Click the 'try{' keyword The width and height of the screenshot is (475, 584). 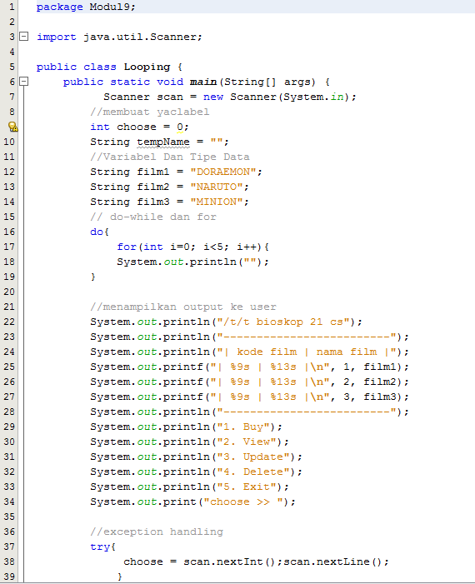(x=102, y=547)
